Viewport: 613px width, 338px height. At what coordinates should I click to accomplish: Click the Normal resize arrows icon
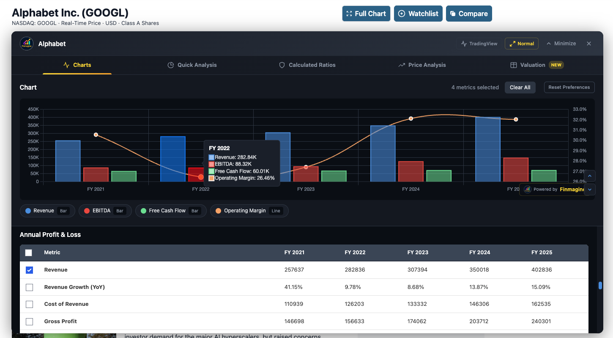click(513, 43)
